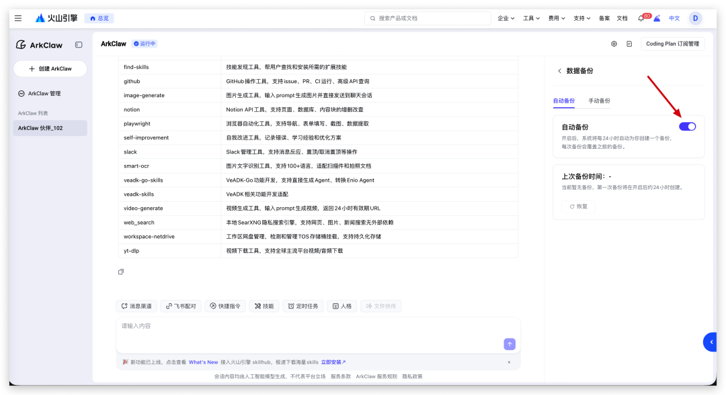Screen dimensions: 726x395
Task: Select ArkClaw 管理 in the sidebar
Action: pyautogui.click(x=44, y=94)
